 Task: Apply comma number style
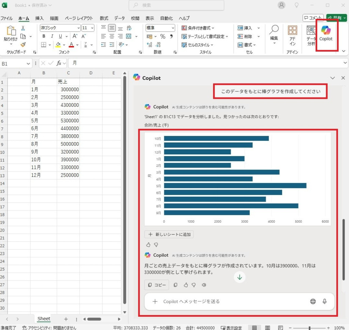(171, 36)
